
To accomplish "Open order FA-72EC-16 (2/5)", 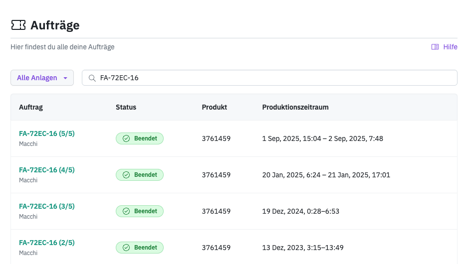I will tap(46, 243).
